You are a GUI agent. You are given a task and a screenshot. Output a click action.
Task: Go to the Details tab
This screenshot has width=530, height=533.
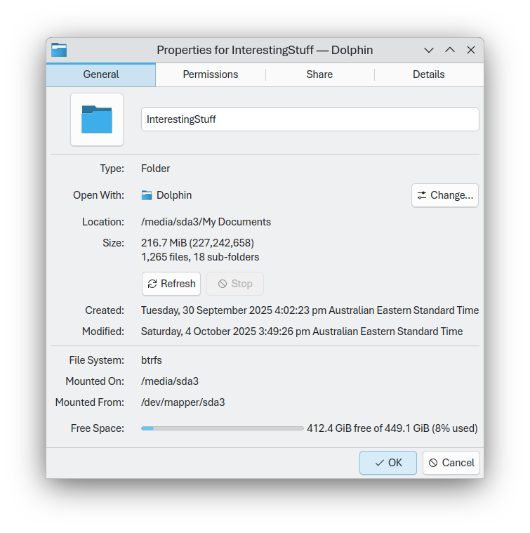[429, 74]
